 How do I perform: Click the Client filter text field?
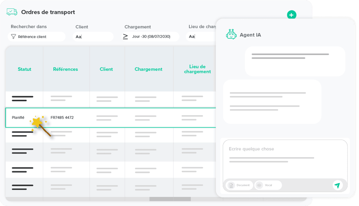pyautogui.click(x=93, y=37)
